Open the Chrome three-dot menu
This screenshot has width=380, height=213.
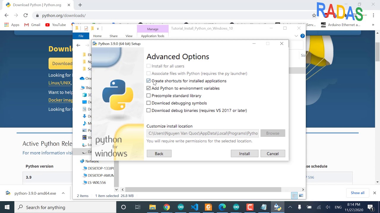[373, 15]
